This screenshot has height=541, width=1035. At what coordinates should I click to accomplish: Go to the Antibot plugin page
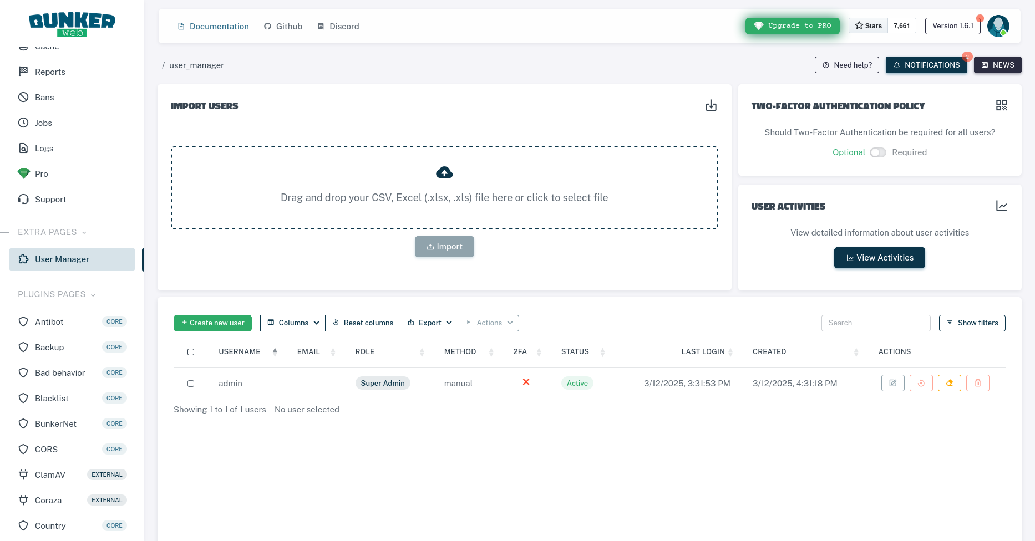[x=49, y=322]
